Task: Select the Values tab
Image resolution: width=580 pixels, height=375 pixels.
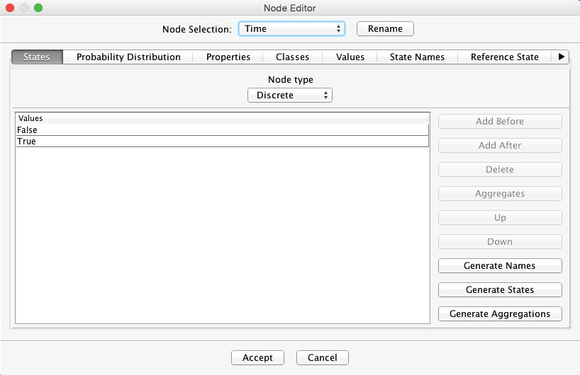Action: (350, 57)
